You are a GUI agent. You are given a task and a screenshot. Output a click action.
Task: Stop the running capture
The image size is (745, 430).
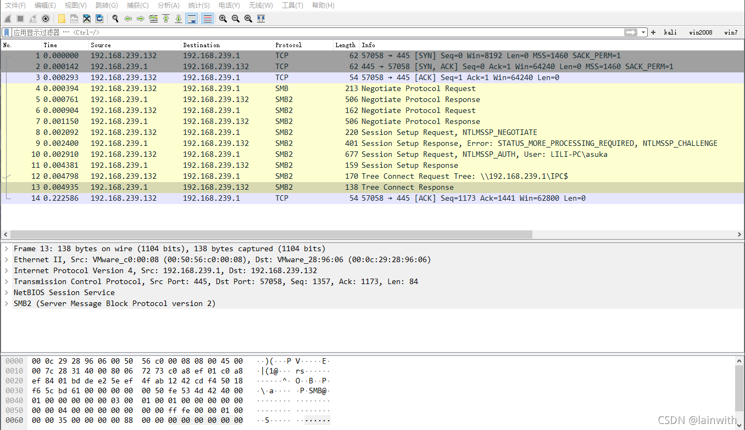(x=20, y=19)
